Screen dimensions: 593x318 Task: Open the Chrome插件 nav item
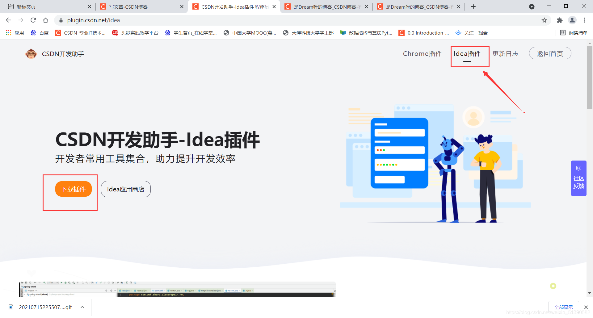point(422,54)
